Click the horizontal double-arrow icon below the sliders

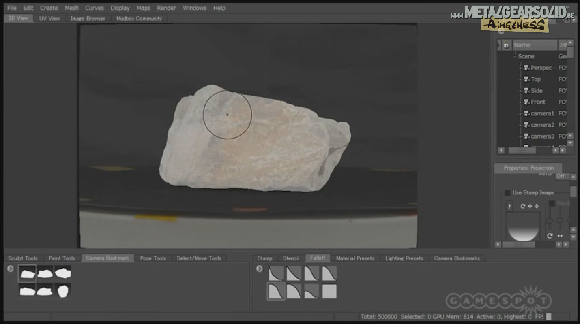coord(560,236)
